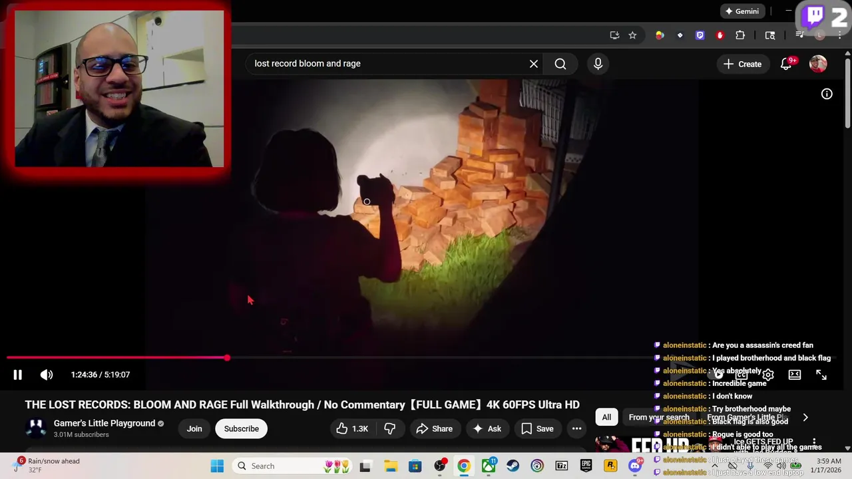Open Rockstar Games Launcher from taskbar
852x479 pixels.
coord(611,466)
